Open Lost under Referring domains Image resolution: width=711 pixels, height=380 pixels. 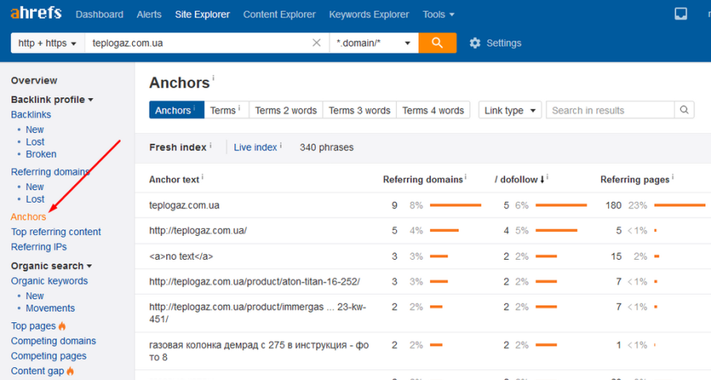pyautogui.click(x=35, y=199)
